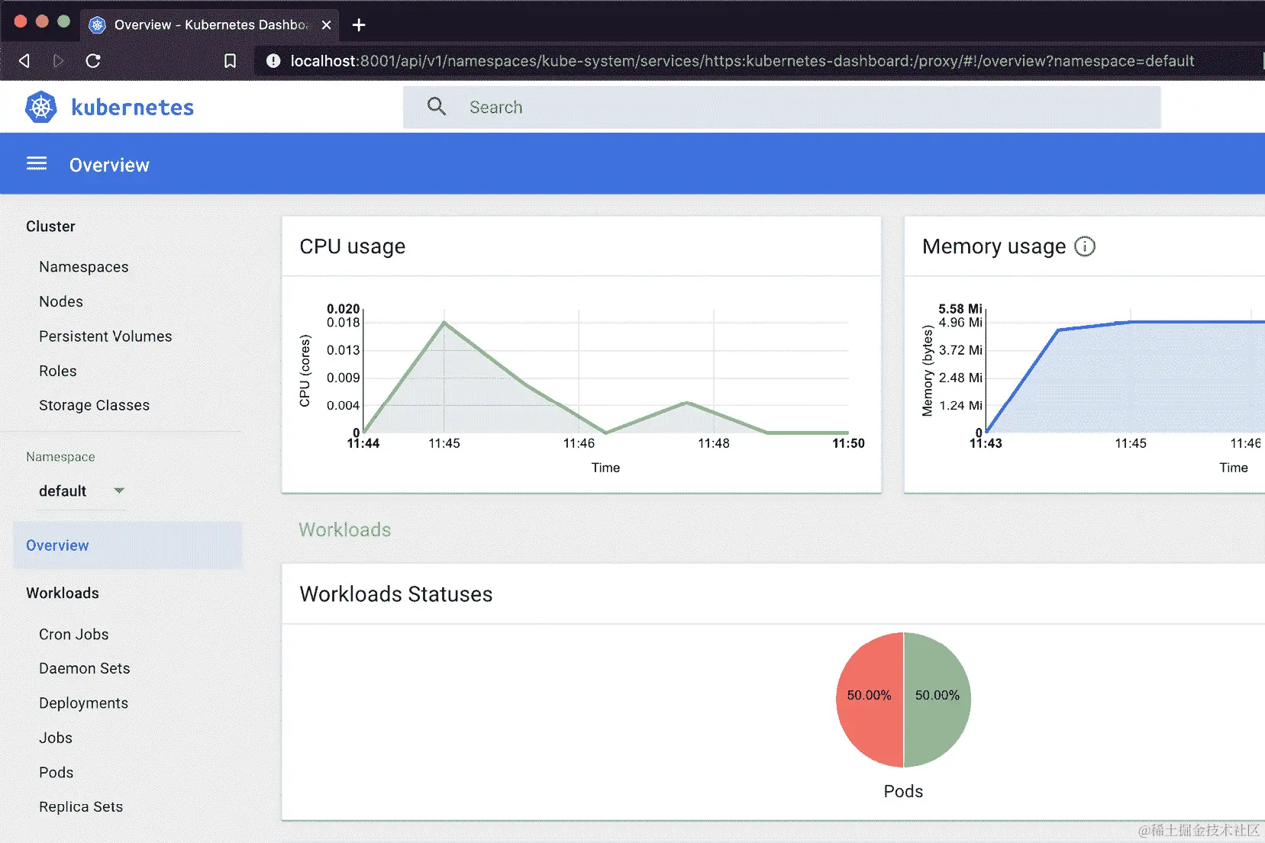Click the site security info icon
Image resolution: width=1265 pixels, height=843 pixels.
pos(273,61)
